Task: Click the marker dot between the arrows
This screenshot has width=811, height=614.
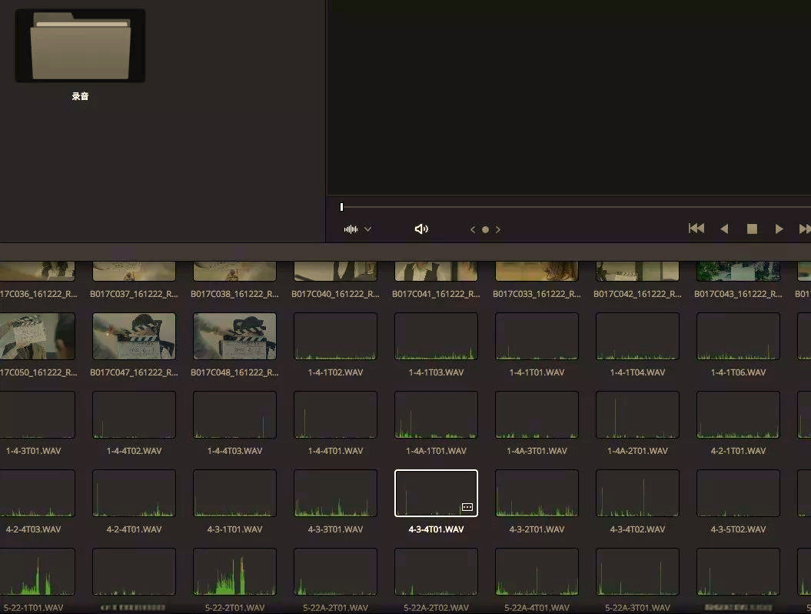Action: point(485,229)
